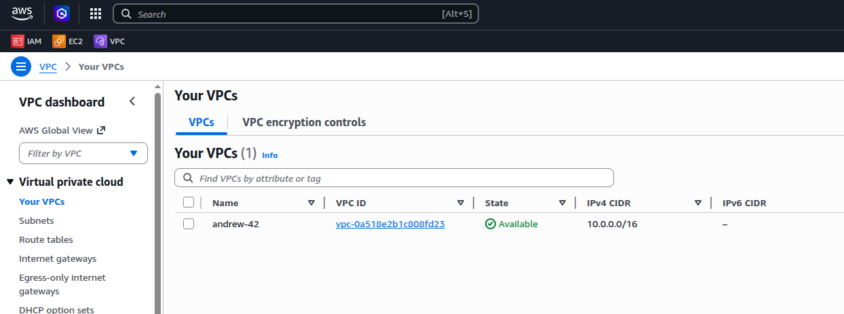The image size is (844, 314).
Task: Open the EC2 service shortcut icon
Action: (60, 41)
